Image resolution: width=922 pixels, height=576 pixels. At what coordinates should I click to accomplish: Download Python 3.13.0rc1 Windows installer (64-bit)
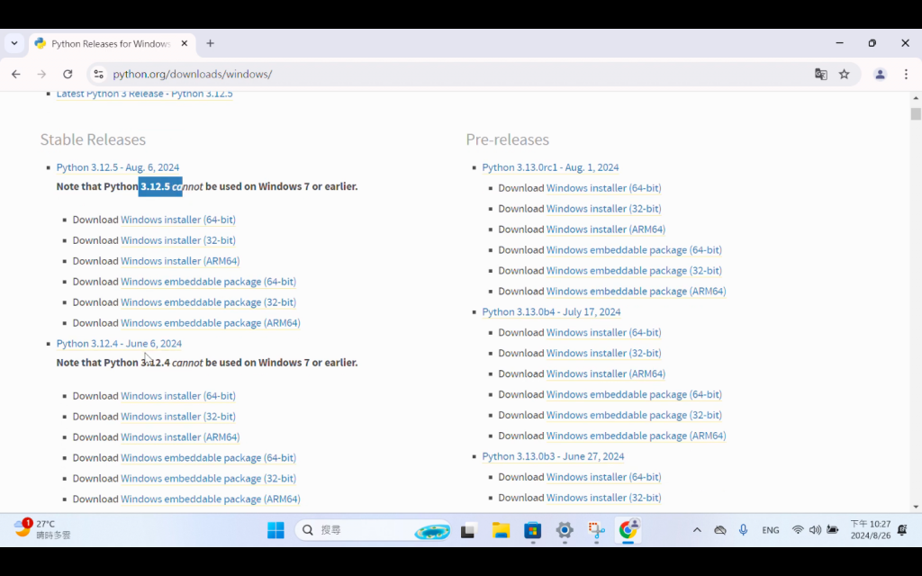tap(604, 188)
